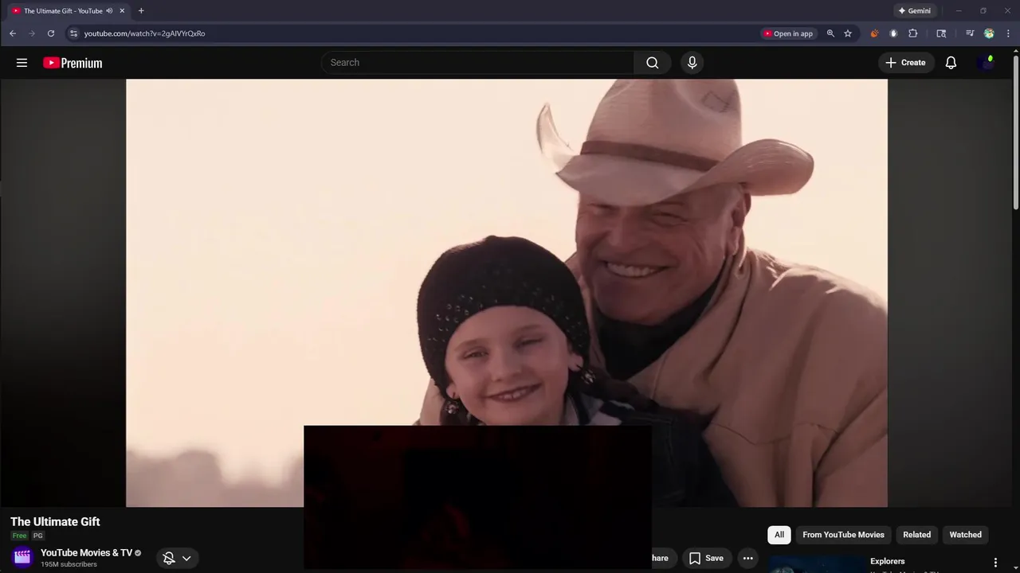Viewport: 1020px width, 573px height.
Task: Open more actions three-dot button
Action: coord(747,559)
